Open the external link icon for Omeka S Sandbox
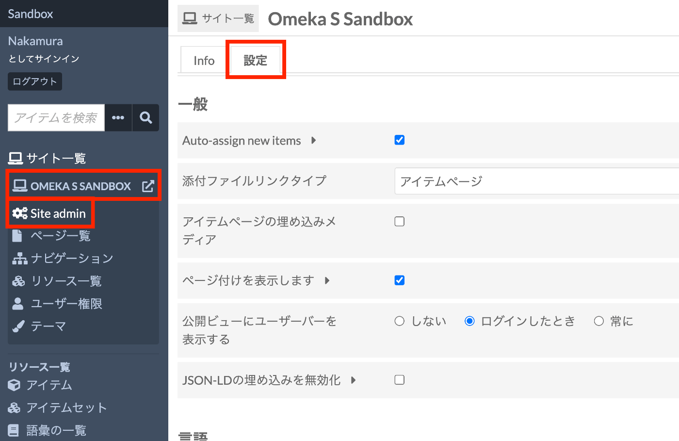 pyautogui.click(x=148, y=186)
